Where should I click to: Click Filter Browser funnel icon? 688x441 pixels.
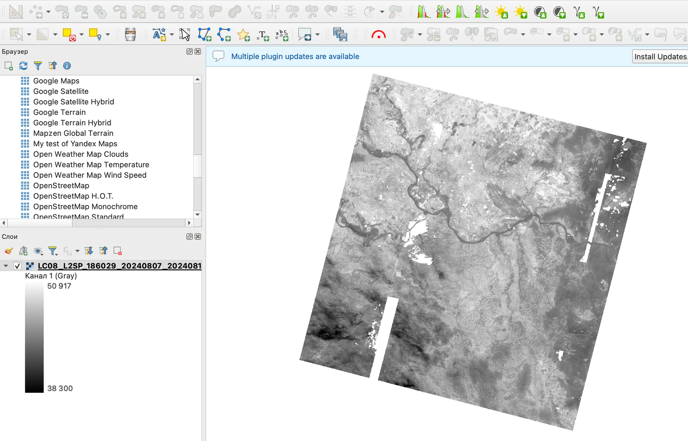coord(38,66)
